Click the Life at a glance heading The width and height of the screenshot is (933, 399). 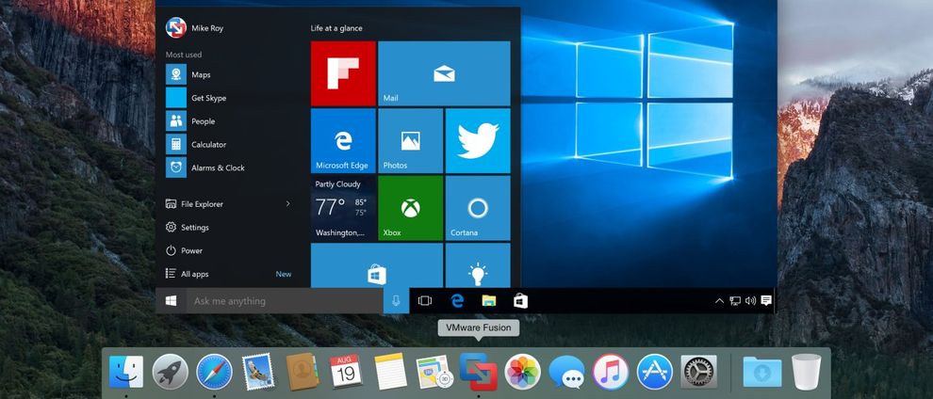[x=336, y=28]
